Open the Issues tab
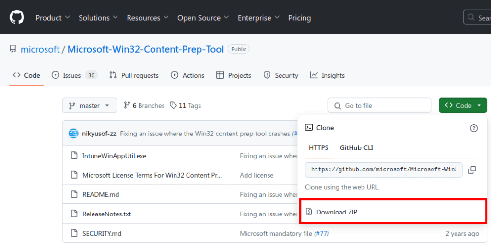The height and width of the screenshot is (248, 491). [x=74, y=75]
